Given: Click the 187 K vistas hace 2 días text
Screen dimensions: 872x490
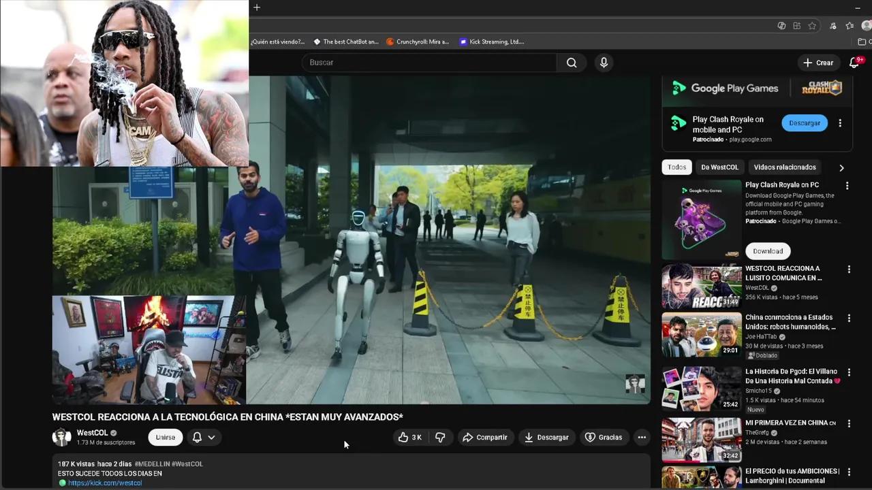Looking at the screenshot, I should coord(95,464).
